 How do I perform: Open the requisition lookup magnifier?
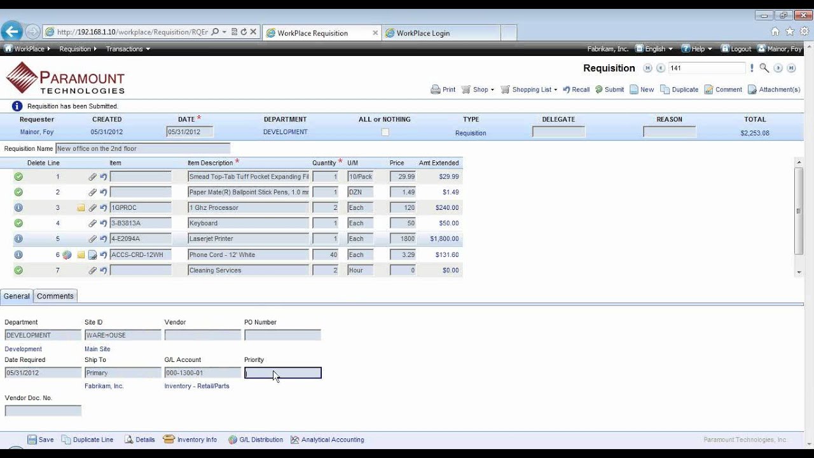tap(764, 68)
